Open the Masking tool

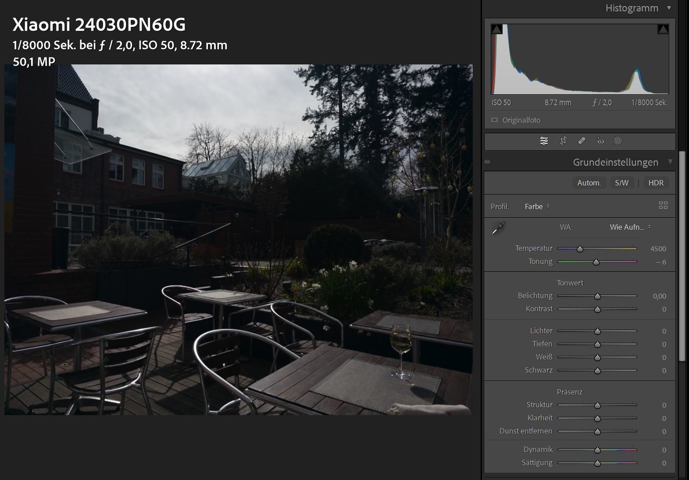click(x=618, y=141)
